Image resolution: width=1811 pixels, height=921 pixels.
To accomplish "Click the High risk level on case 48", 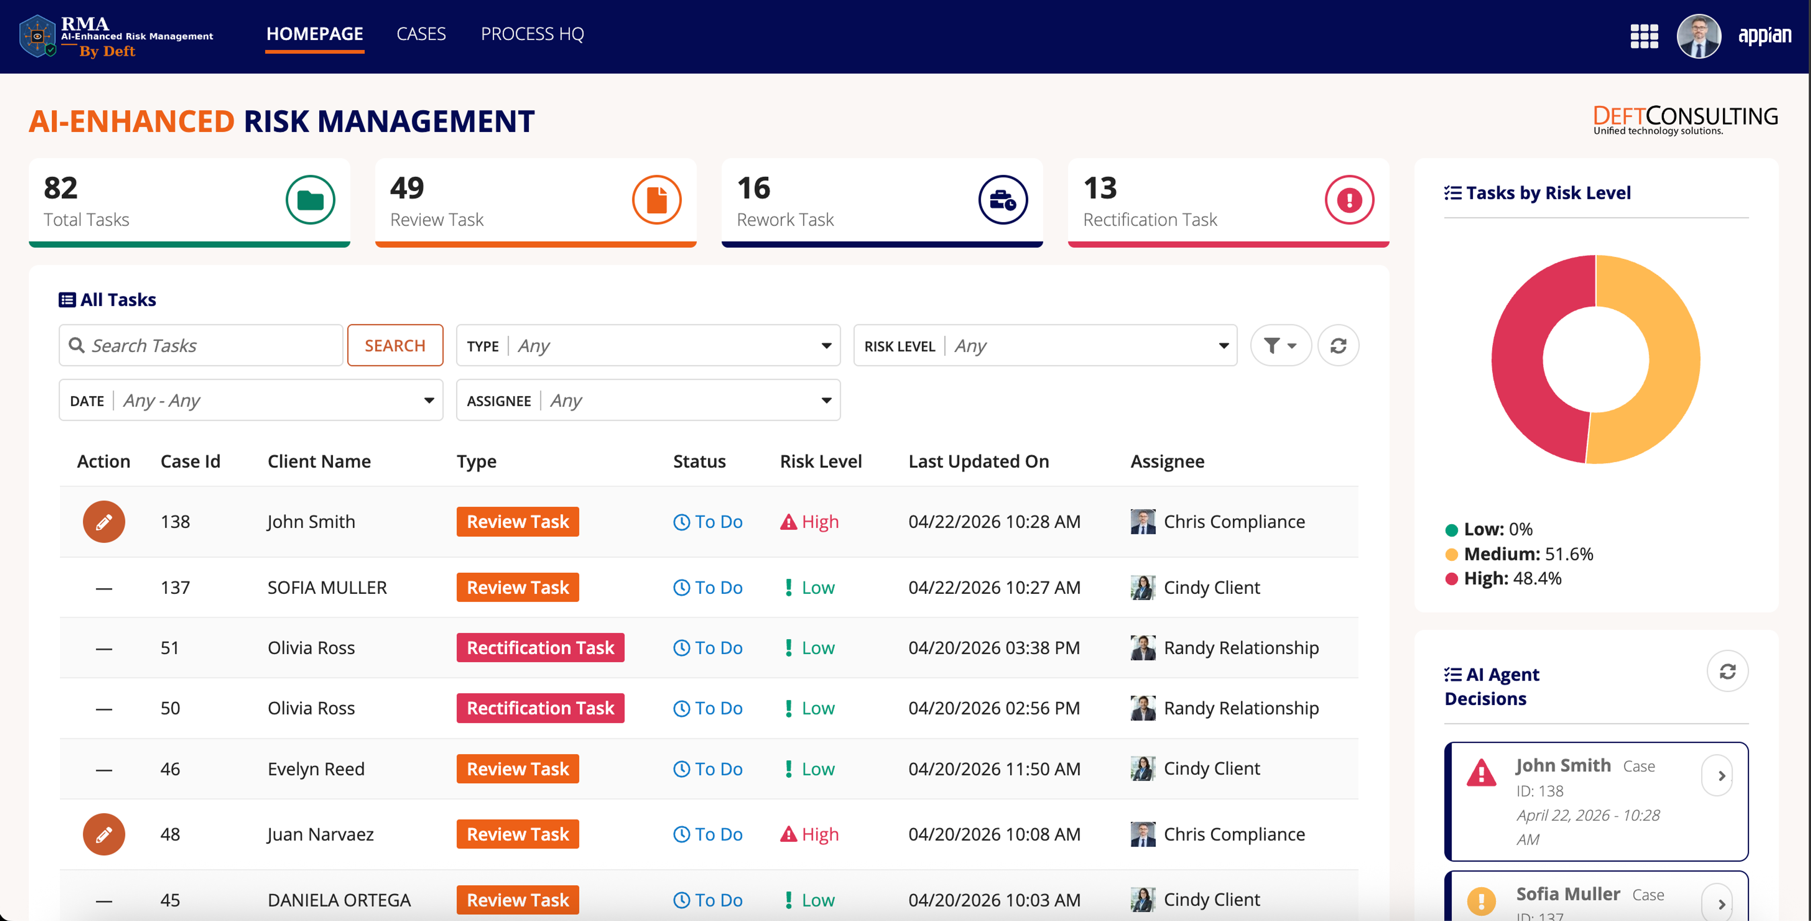I will [x=809, y=835].
